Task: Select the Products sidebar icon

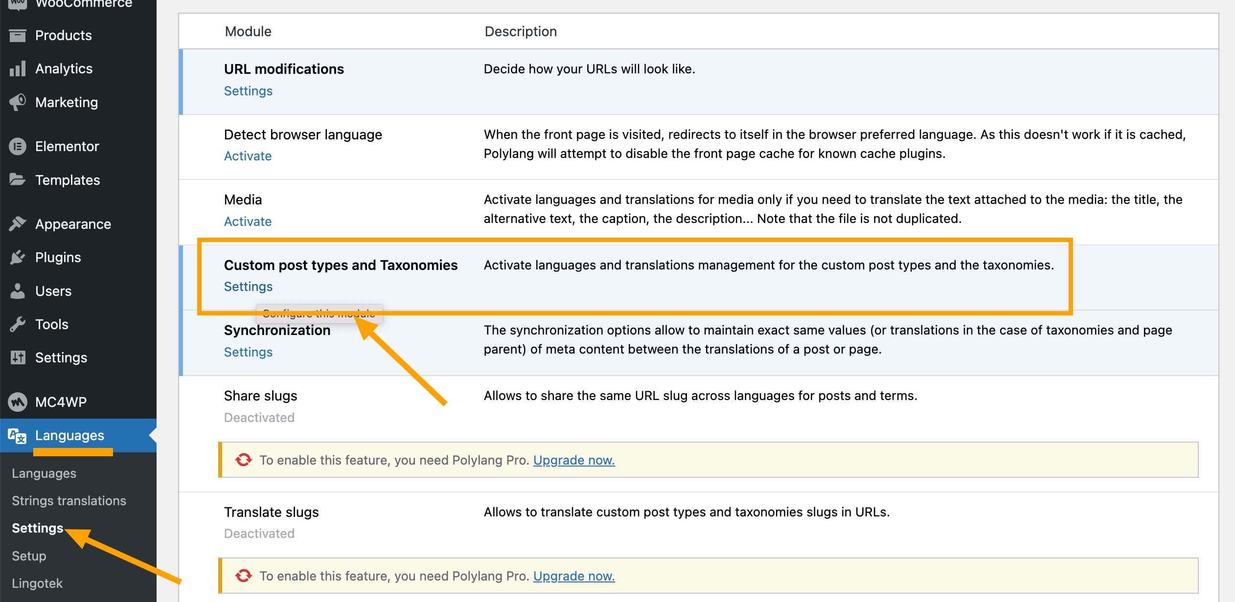Action: [x=18, y=35]
